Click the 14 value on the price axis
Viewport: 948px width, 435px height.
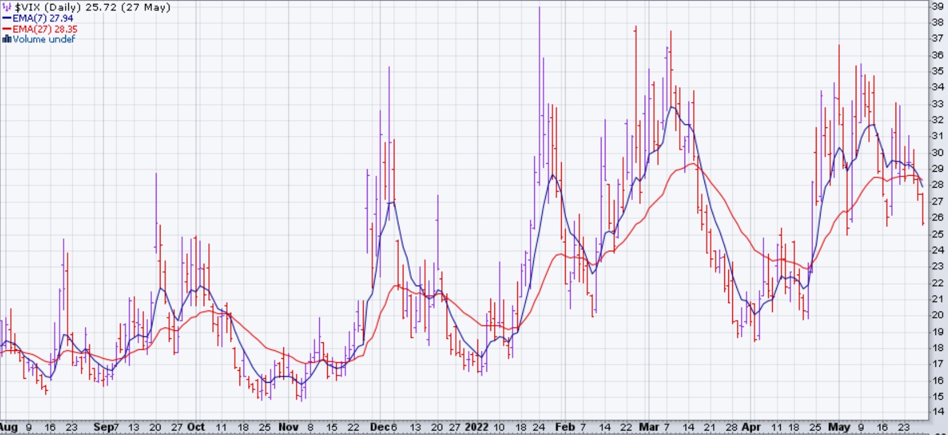point(937,412)
